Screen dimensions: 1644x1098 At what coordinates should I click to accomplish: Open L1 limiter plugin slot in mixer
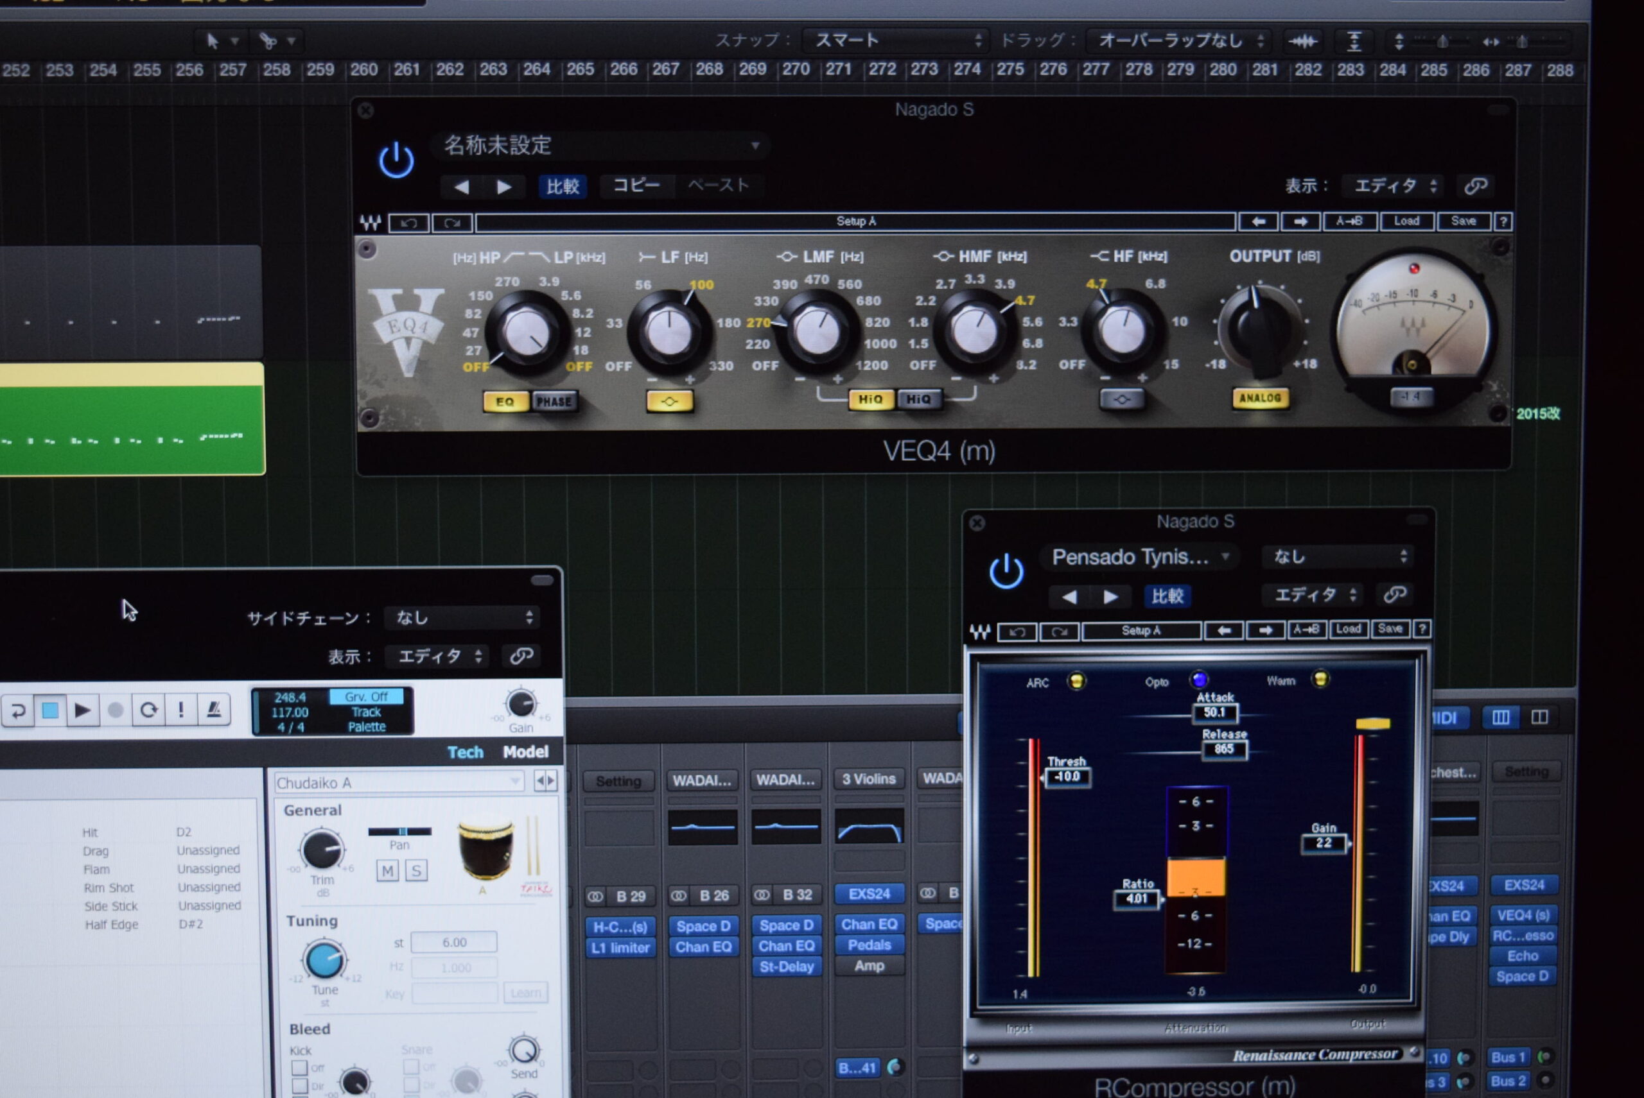pyautogui.click(x=621, y=948)
